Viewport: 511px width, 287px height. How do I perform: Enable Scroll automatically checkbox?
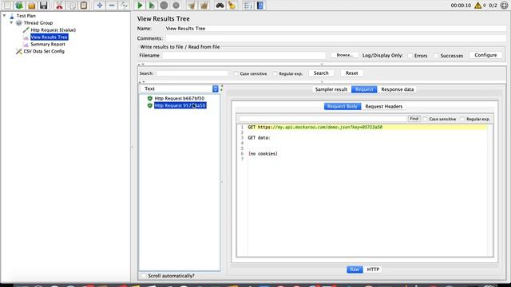[144, 276]
